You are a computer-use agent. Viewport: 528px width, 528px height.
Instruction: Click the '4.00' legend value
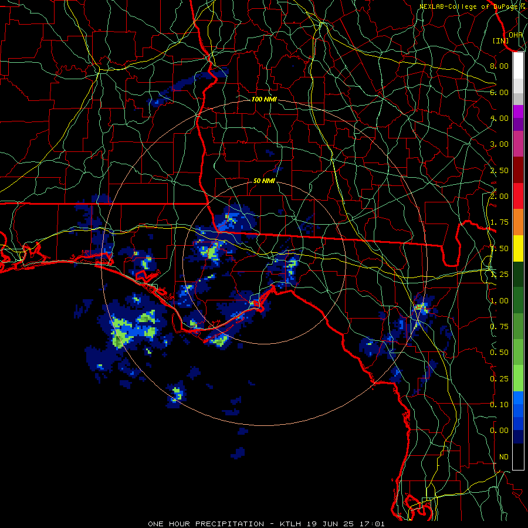[499, 118]
